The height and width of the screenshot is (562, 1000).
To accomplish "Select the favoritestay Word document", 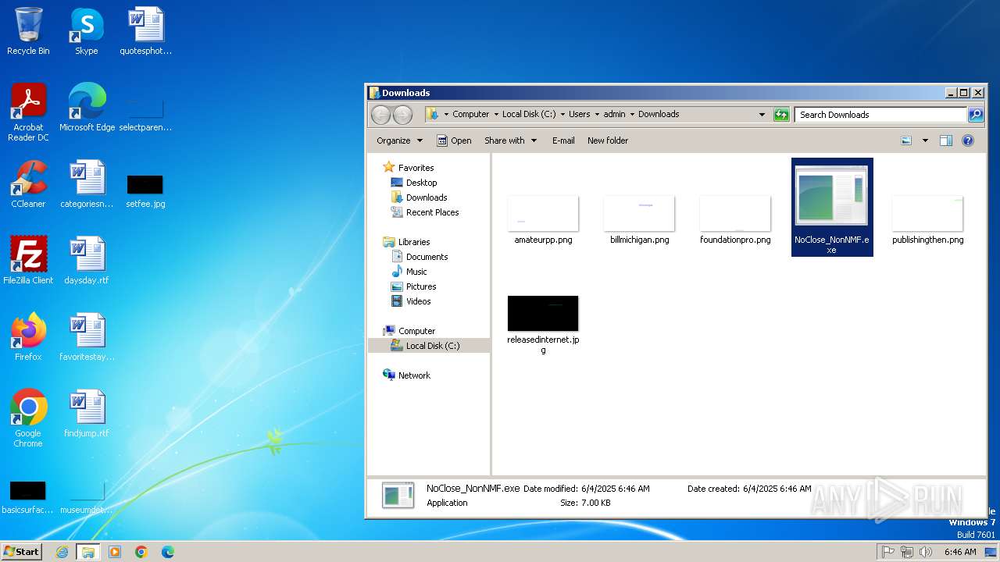I will 87,336.
